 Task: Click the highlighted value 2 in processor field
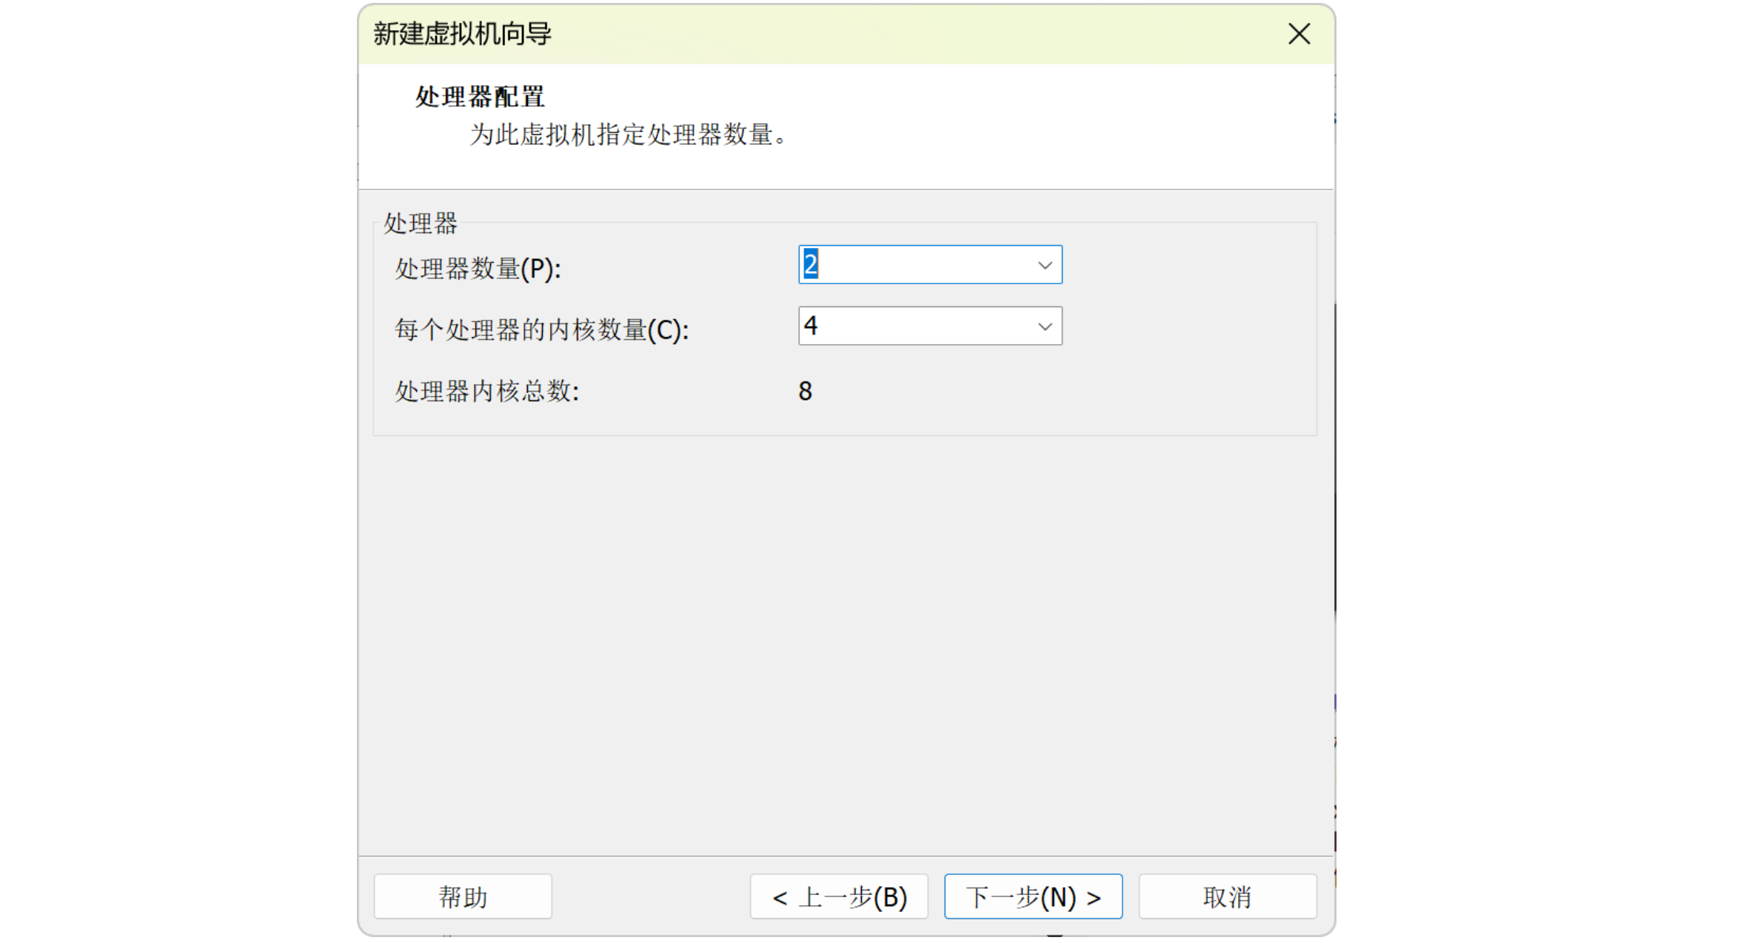[810, 265]
